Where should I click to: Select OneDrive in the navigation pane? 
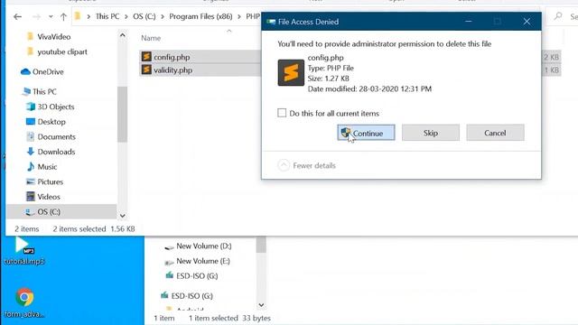48,71
